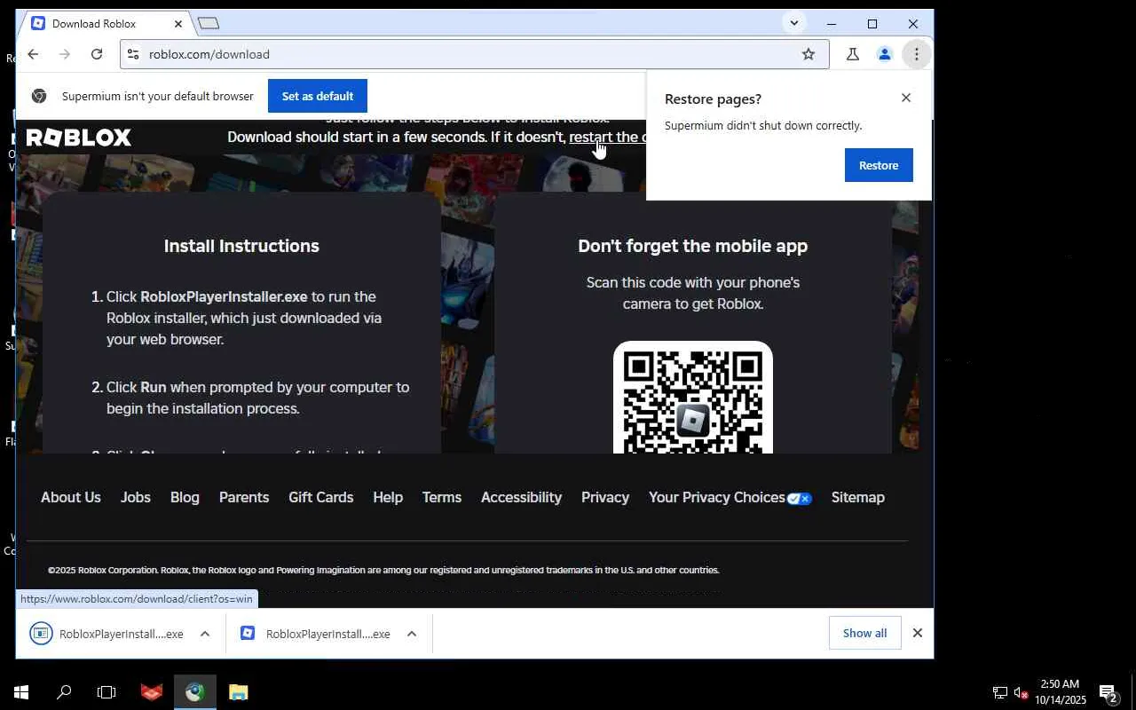The width and height of the screenshot is (1136, 710).
Task: Open the Parents footer link
Action: (x=244, y=497)
